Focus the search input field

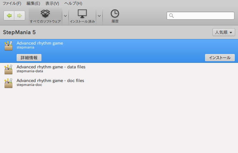pos(201,16)
